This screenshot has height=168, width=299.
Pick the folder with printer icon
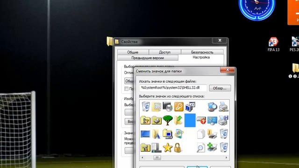coord(212,134)
